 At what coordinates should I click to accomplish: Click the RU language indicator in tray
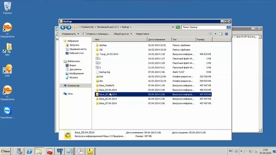(230, 151)
